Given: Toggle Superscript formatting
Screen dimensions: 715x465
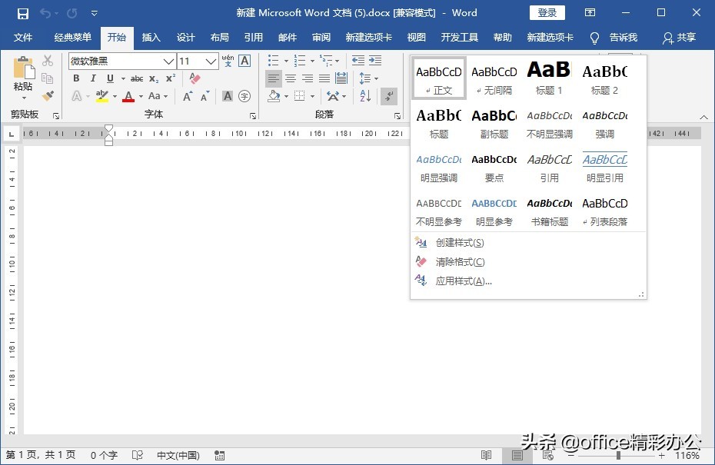Looking at the screenshot, I should (171, 78).
